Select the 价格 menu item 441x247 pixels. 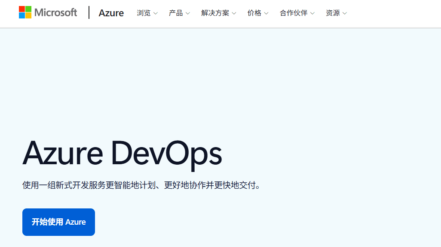click(254, 13)
